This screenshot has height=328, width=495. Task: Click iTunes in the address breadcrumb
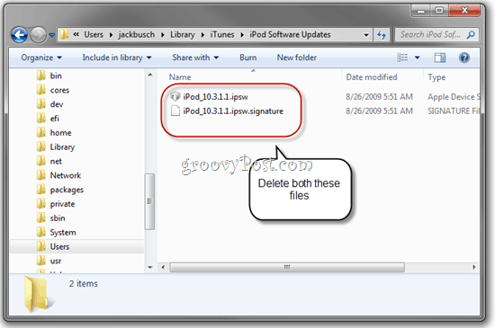click(x=222, y=35)
